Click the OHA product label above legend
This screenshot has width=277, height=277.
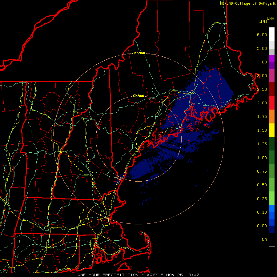tap(271, 18)
